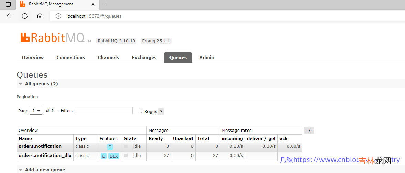Open a new browser tab
The width and height of the screenshot is (405, 173).
105,4
